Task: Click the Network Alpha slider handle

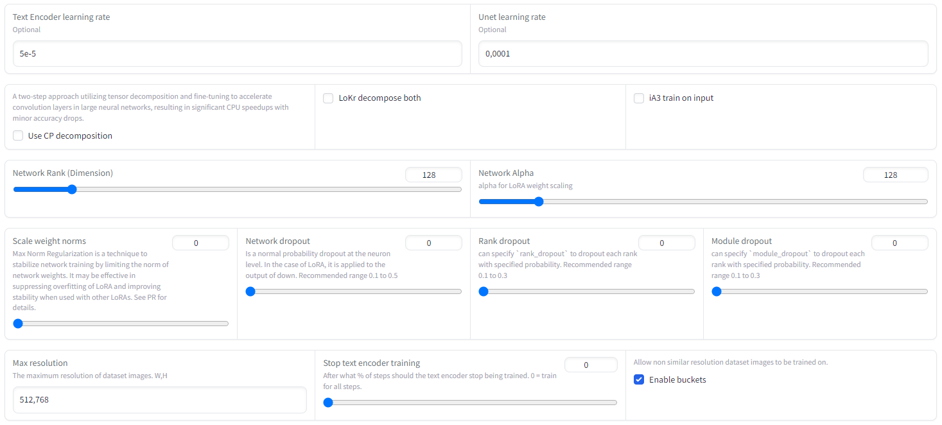Action: pos(539,202)
